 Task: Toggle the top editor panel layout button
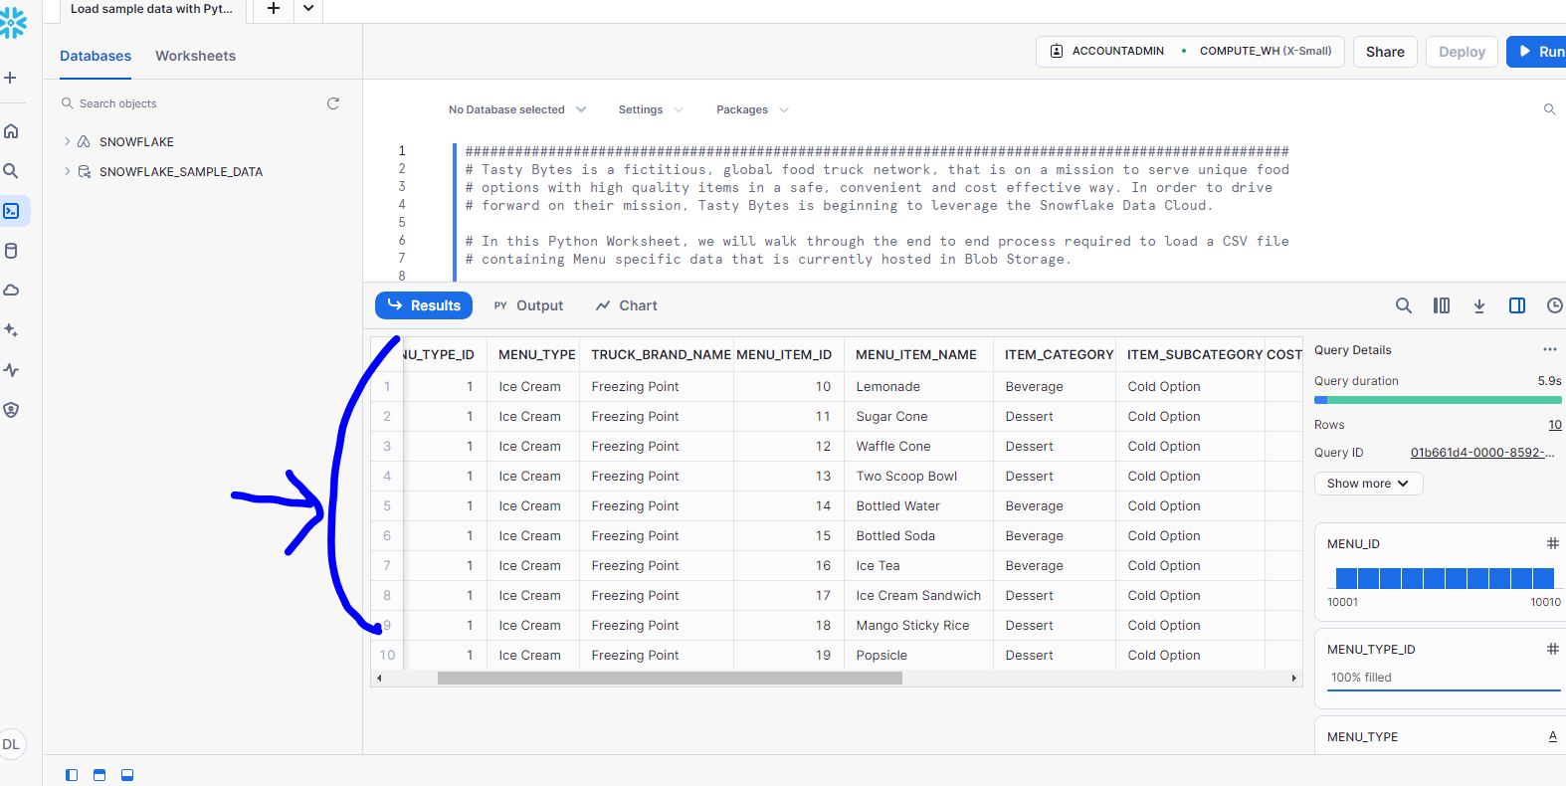(x=99, y=775)
